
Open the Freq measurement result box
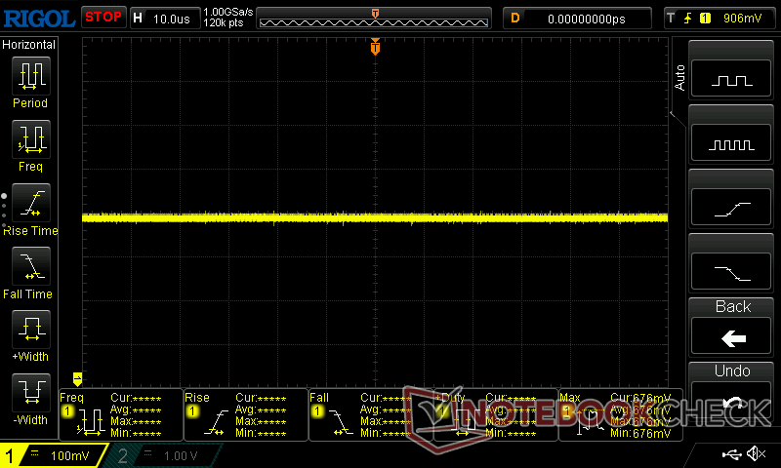[x=121, y=414]
